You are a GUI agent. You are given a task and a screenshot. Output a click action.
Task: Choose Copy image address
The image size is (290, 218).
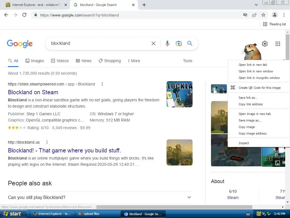click(259, 133)
